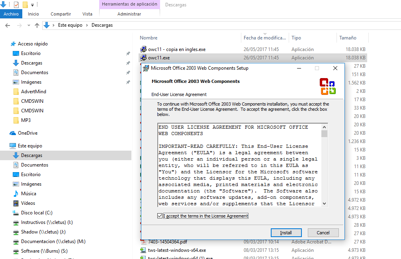
Task: Select Herramientas de aplicación contextual tab
Action: point(129,4)
